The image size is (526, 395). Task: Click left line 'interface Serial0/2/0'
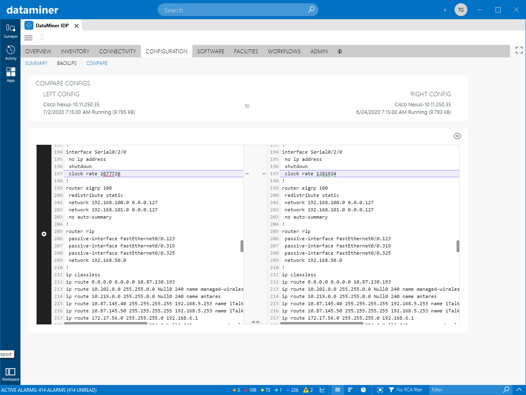96,152
